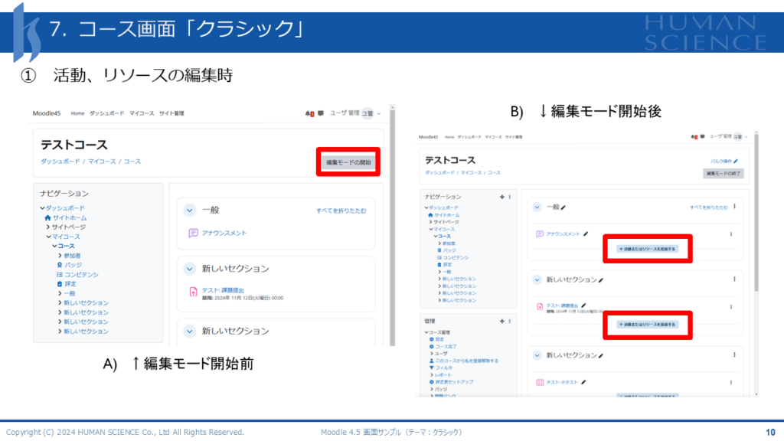Open the user menu dropdown arrow in screenshot A
The height and width of the screenshot is (441, 784).
pos(378,113)
